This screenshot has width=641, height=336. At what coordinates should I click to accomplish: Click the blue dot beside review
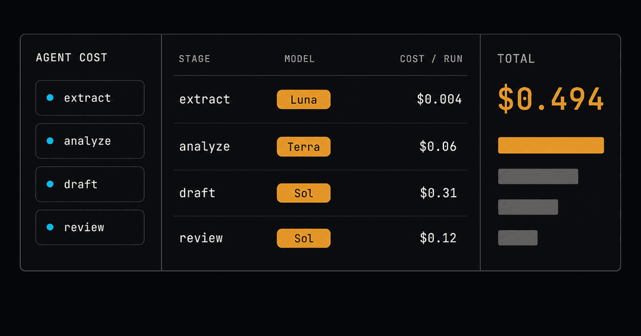50,227
